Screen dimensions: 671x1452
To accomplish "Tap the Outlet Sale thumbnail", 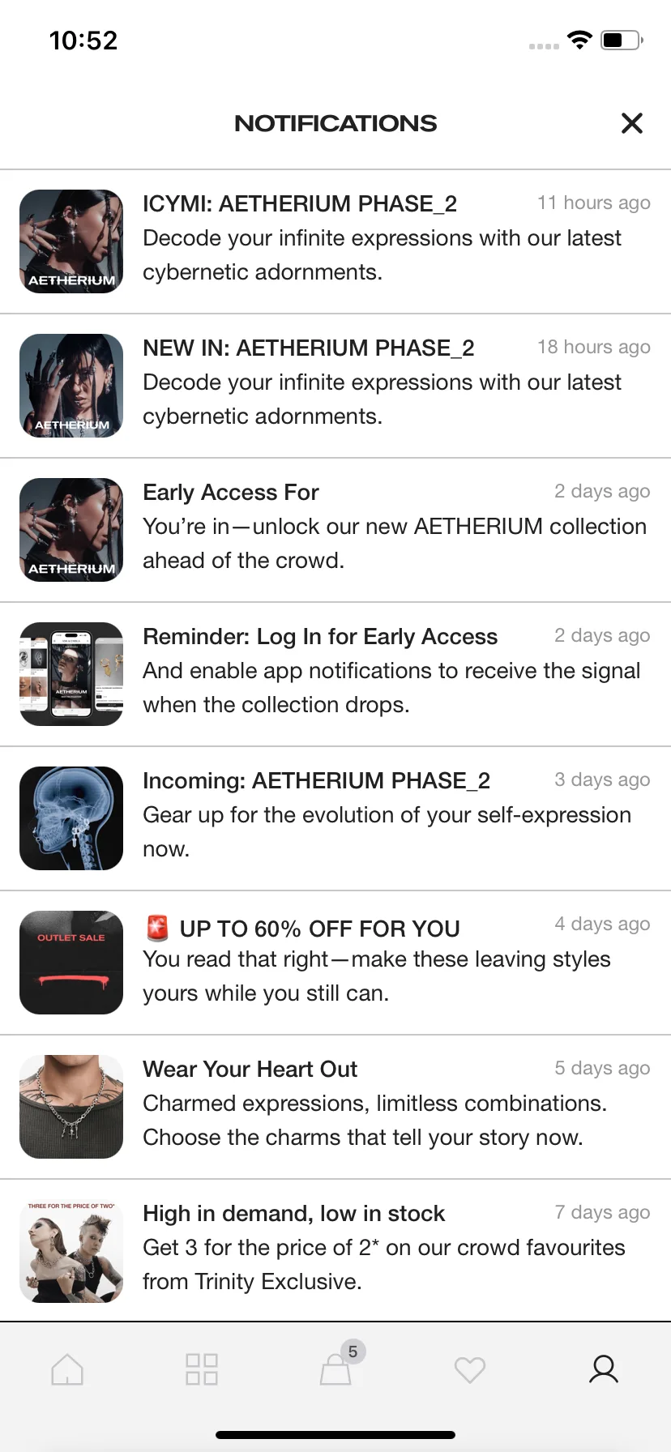I will click(71, 963).
